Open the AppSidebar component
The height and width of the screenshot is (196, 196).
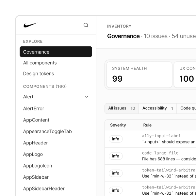pyautogui.click(x=36, y=177)
